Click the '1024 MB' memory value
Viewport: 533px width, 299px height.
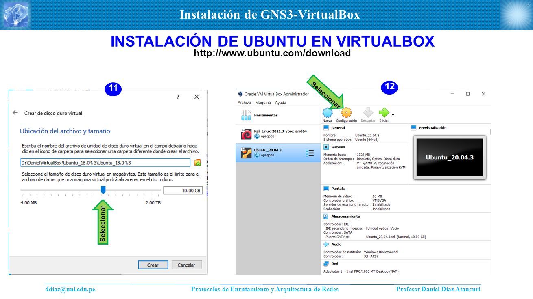click(363, 155)
